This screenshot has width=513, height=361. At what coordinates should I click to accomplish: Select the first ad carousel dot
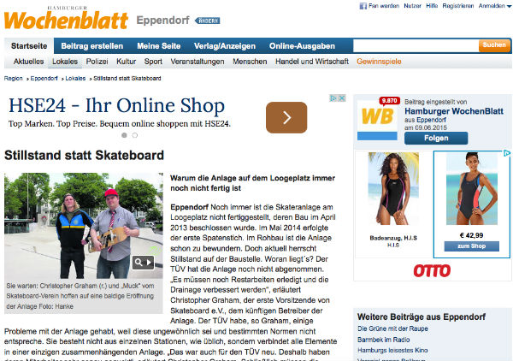(x=124, y=135)
